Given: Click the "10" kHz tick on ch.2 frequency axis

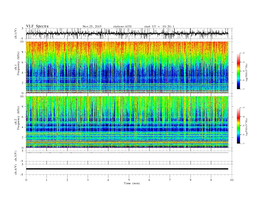Looking at the screenshot, I should pyautogui.click(x=22, y=96).
